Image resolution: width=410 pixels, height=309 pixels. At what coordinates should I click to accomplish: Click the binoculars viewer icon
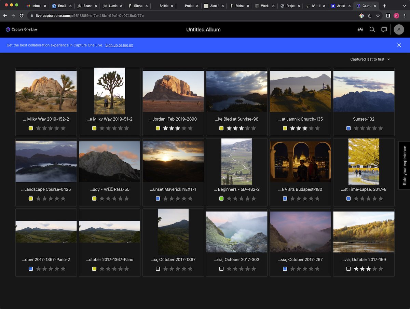click(360, 29)
